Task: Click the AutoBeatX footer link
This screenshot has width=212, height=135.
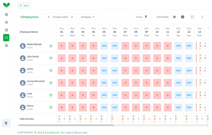Action: coord(52,132)
